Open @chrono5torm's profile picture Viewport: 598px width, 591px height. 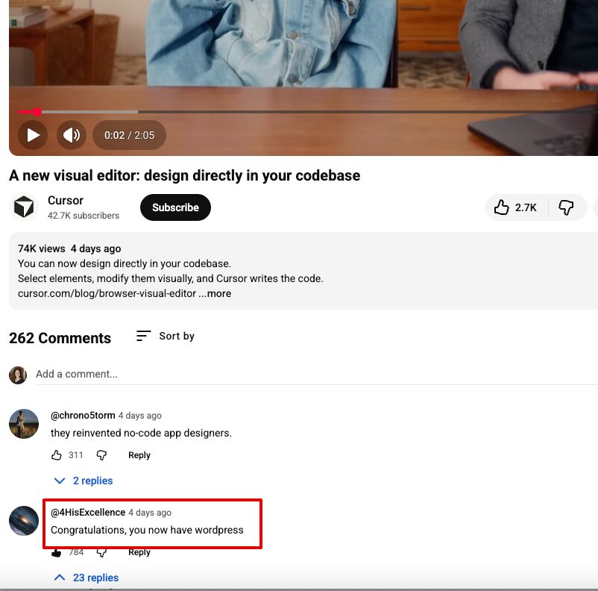coord(24,424)
